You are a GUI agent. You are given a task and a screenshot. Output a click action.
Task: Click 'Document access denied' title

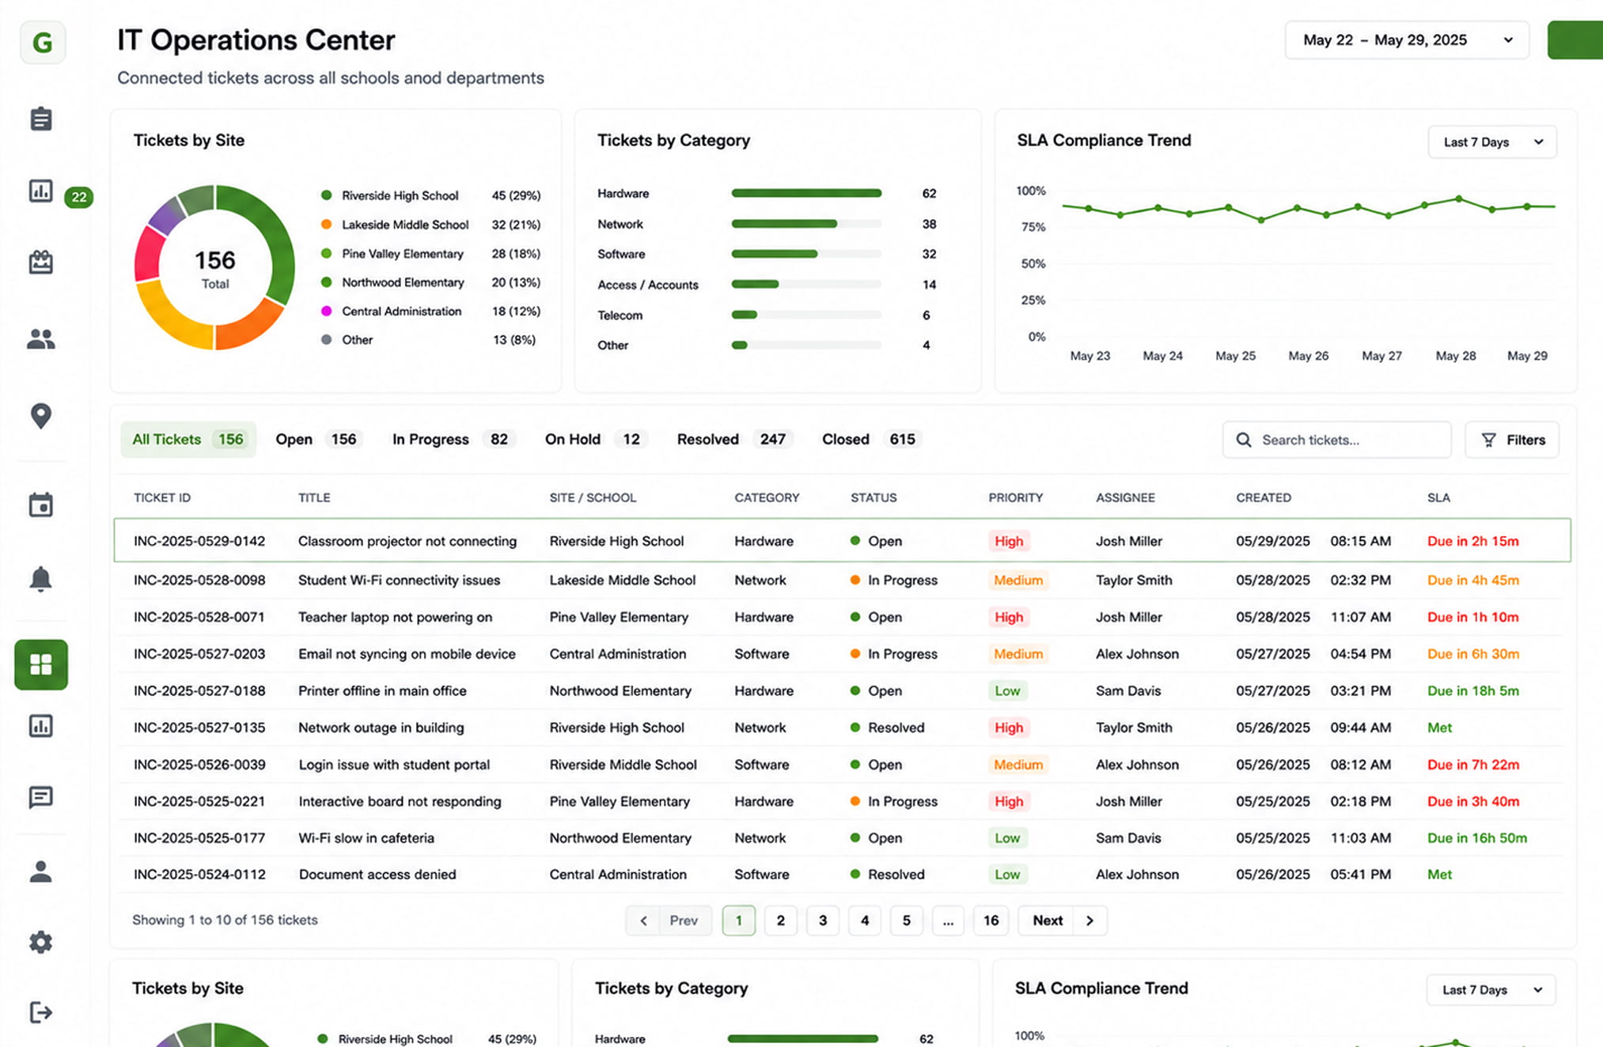pos(377,875)
